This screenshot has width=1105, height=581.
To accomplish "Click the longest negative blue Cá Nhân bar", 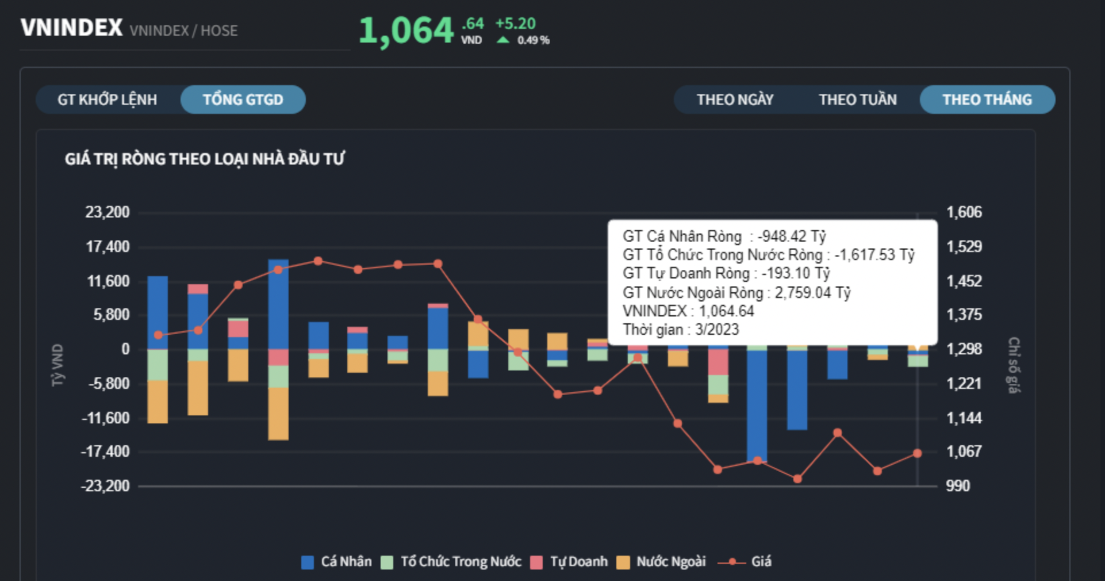I will click(x=757, y=403).
